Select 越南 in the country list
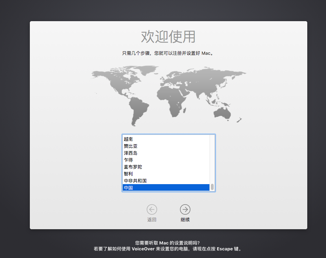 (x=166, y=139)
